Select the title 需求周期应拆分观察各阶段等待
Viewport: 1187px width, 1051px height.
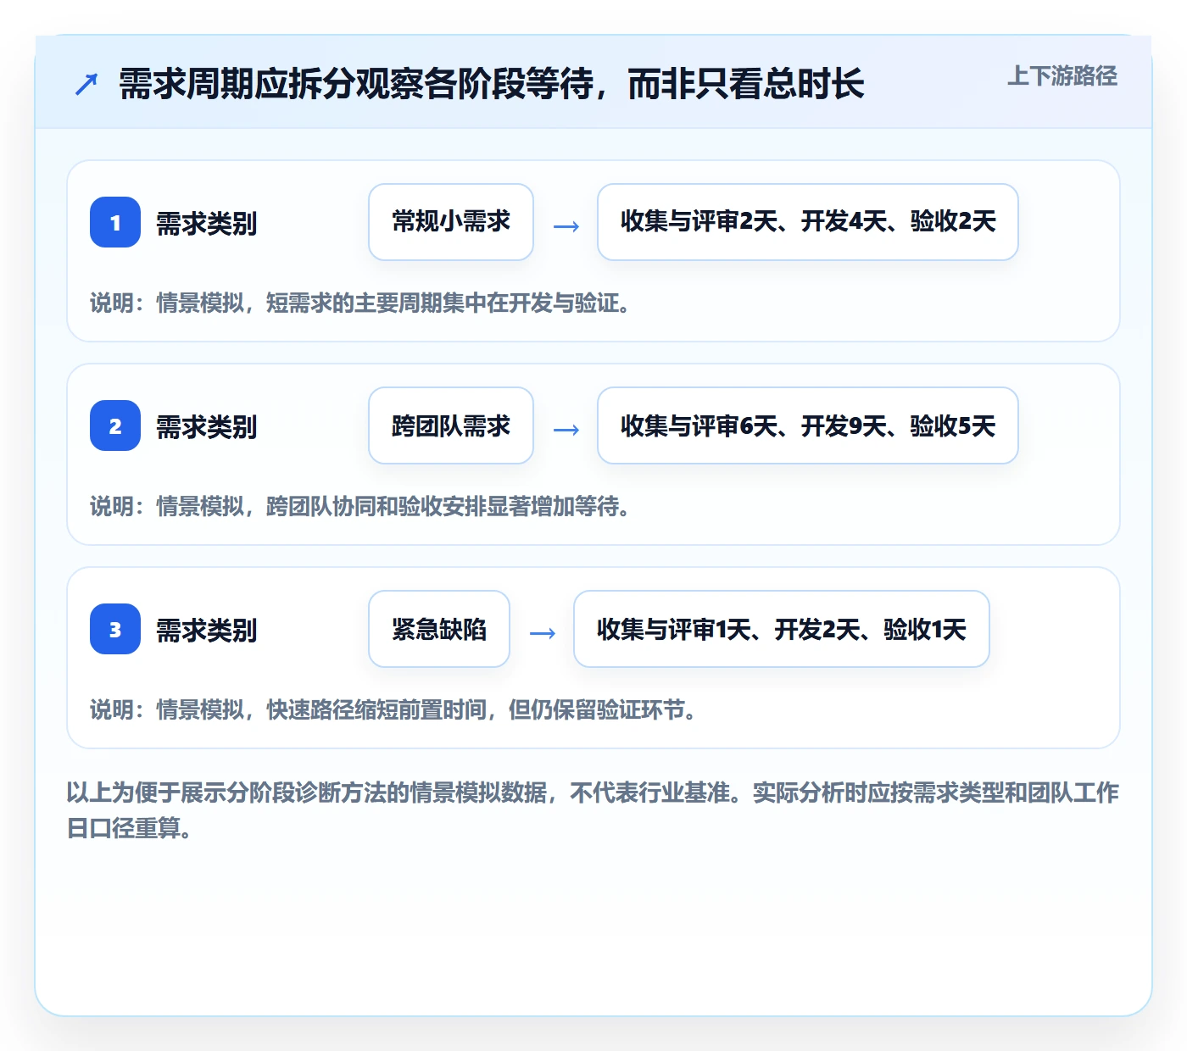[492, 85]
